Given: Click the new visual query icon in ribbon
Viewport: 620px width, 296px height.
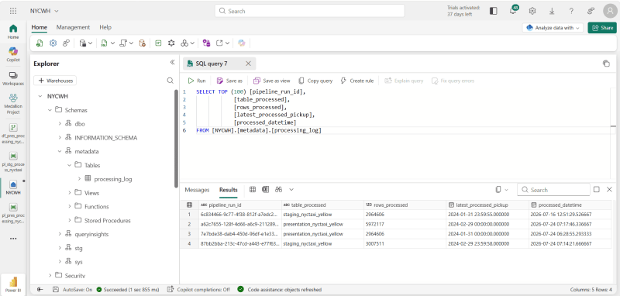Looking at the screenshot, I should [x=158, y=43].
